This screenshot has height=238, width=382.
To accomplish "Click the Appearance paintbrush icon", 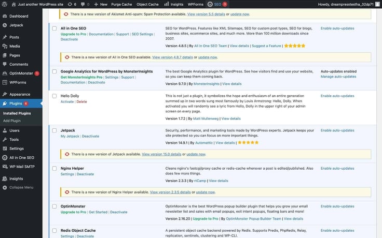I will point(5,94).
